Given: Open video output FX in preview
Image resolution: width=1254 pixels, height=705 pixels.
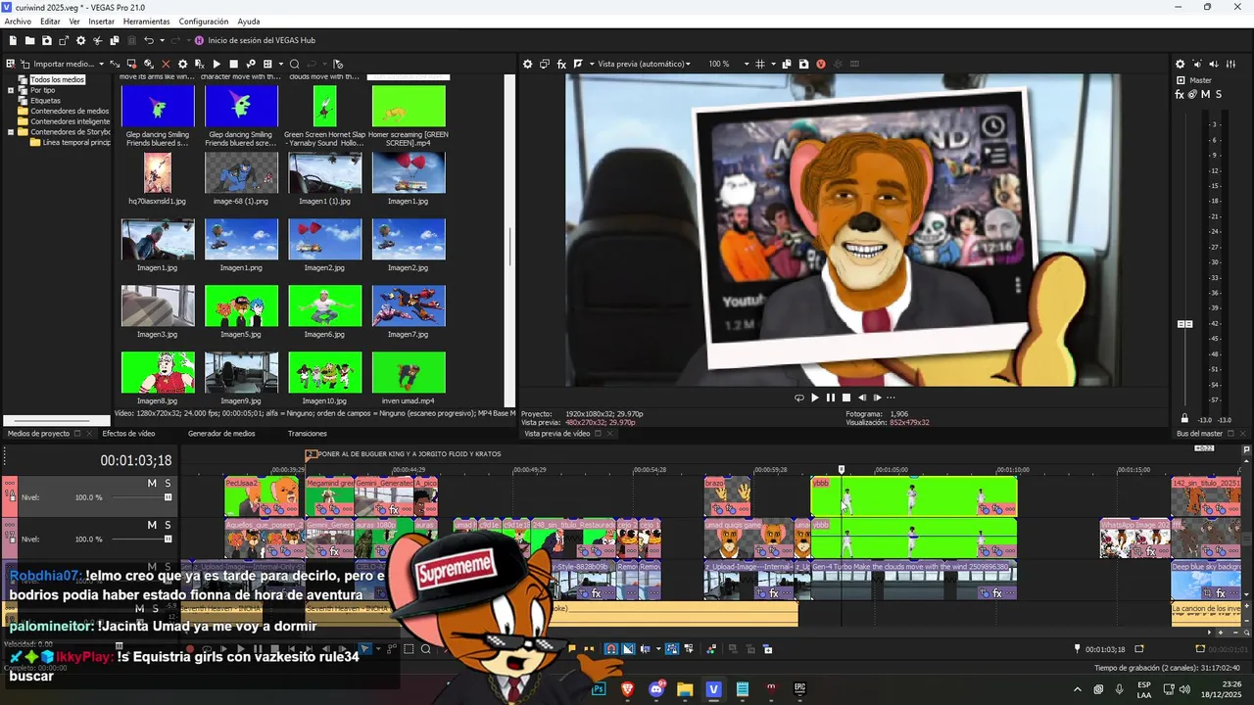Looking at the screenshot, I should [x=561, y=64].
